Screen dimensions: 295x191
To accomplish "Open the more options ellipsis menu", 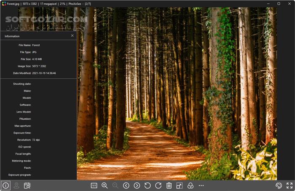I will [x=201, y=186].
